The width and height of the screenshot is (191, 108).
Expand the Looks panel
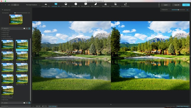coord(2,103)
